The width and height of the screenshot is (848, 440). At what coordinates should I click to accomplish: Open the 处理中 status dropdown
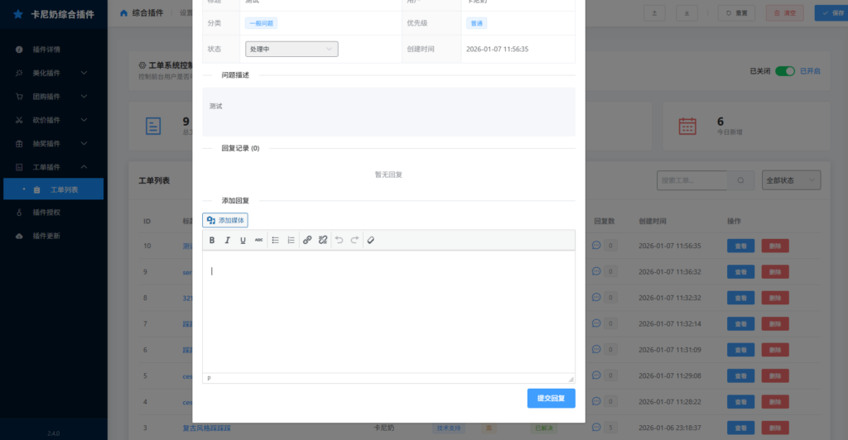[291, 49]
